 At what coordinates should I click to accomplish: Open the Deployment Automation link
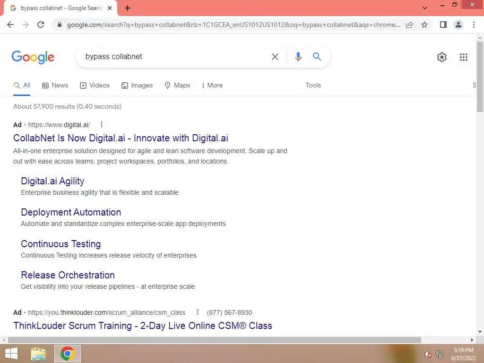pos(71,212)
